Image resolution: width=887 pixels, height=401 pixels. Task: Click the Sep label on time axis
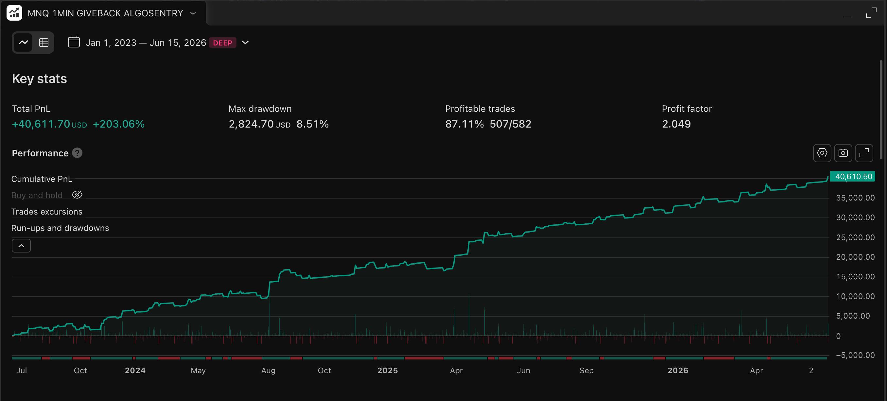click(586, 370)
